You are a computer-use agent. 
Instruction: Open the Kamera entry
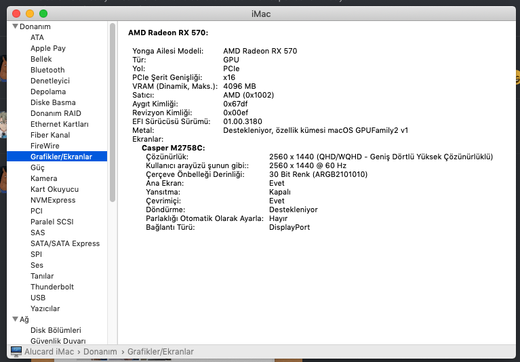[43, 178]
